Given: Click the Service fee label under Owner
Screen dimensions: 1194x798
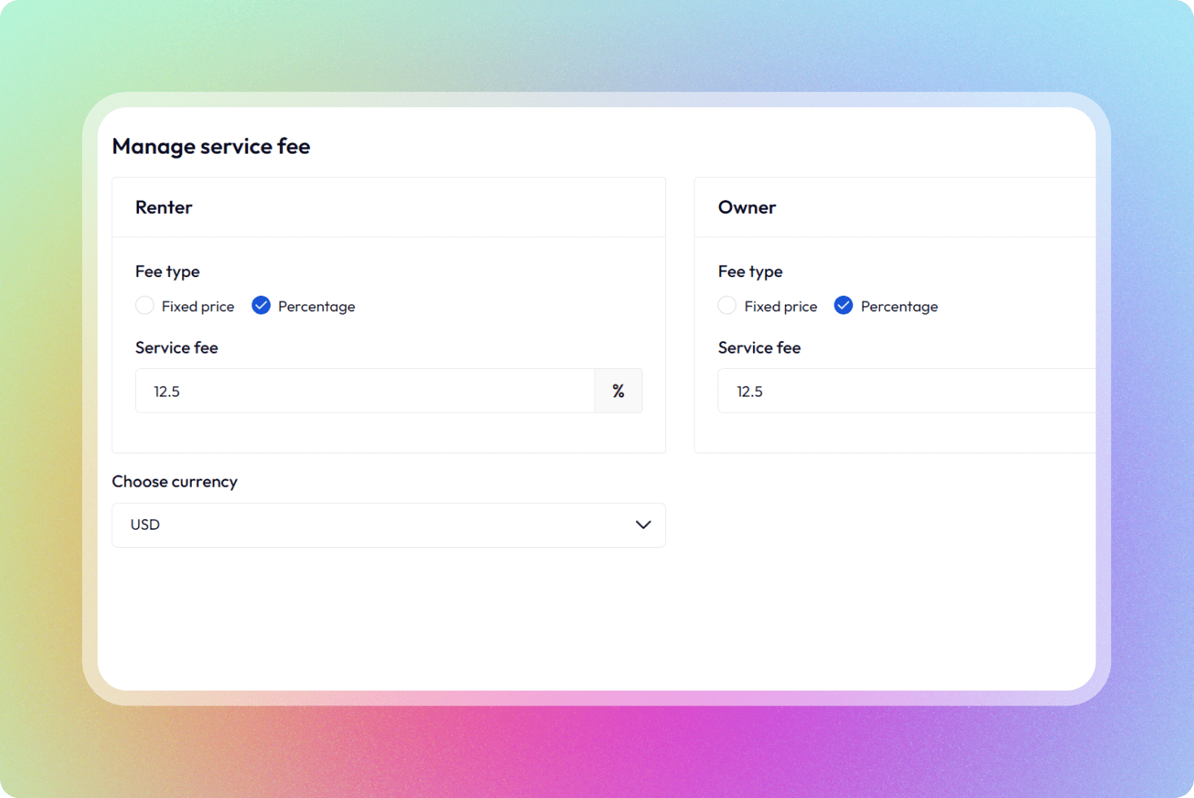Looking at the screenshot, I should point(760,348).
